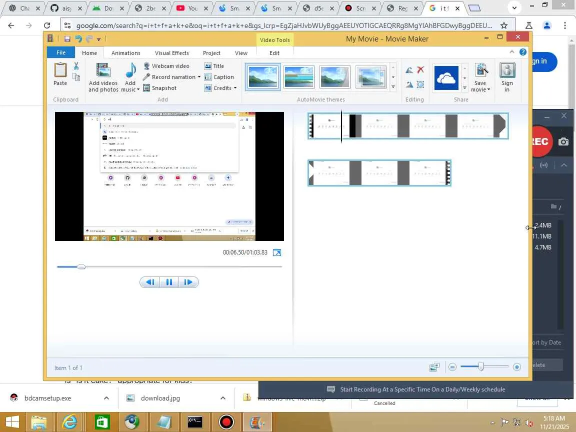576x432 pixels.
Task: Pause the video preview
Action: coord(169,282)
